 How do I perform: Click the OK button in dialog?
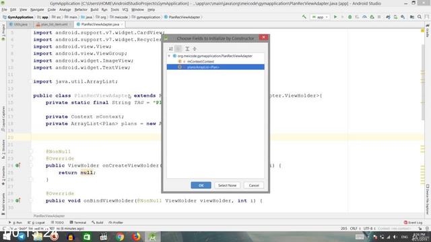201,186
